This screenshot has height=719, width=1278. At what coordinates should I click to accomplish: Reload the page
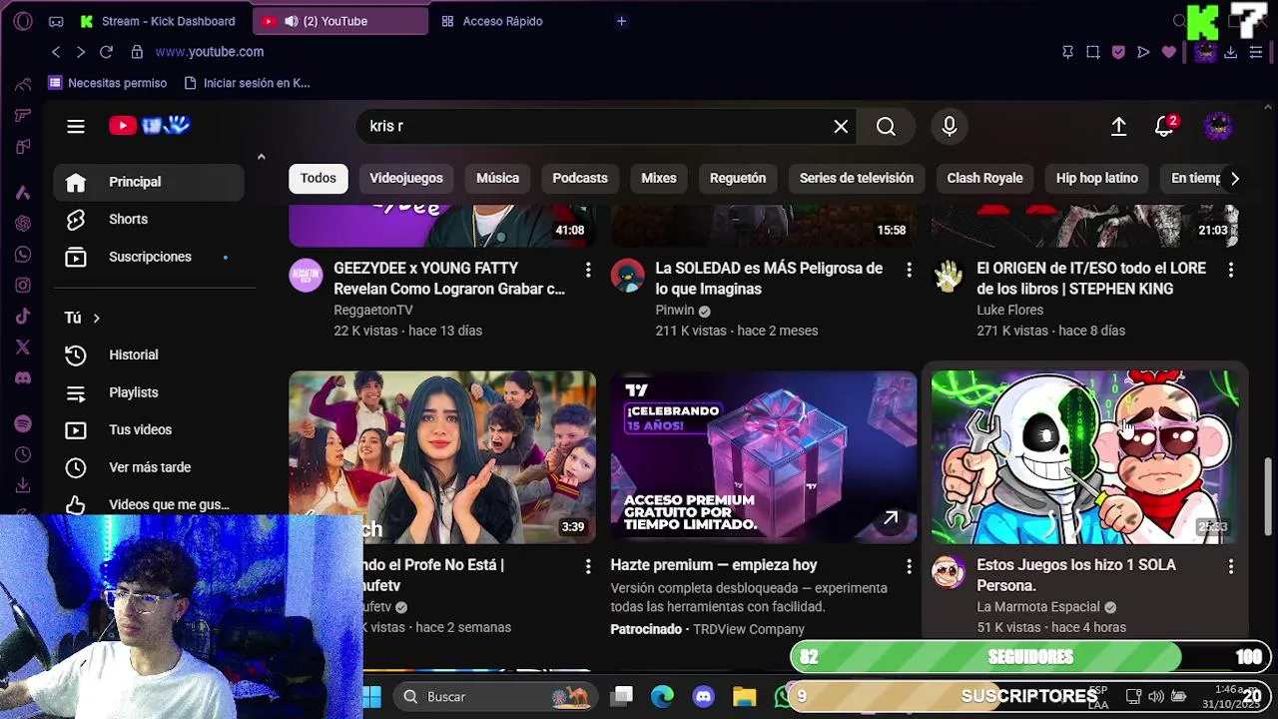[x=106, y=52]
